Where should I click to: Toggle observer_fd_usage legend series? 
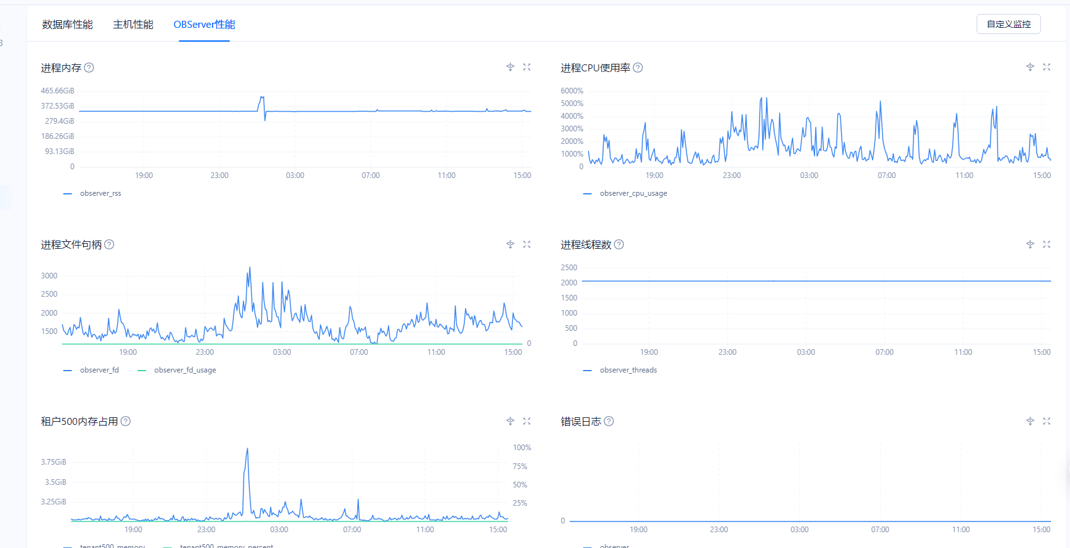click(177, 370)
